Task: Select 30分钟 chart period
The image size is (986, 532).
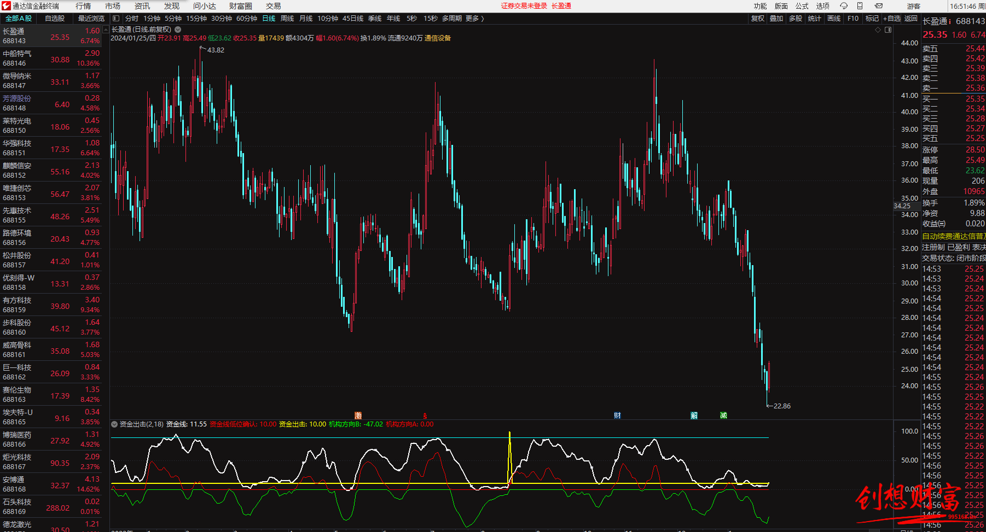Action: [222, 19]
